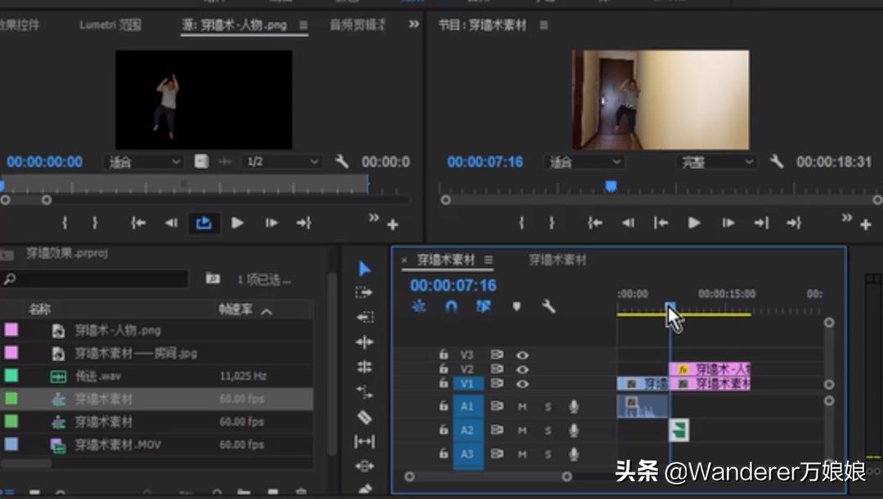This screenshot has width=883, height=499.
Task: Click the Export Frame icon in source monitor
Action: (204, 222)
